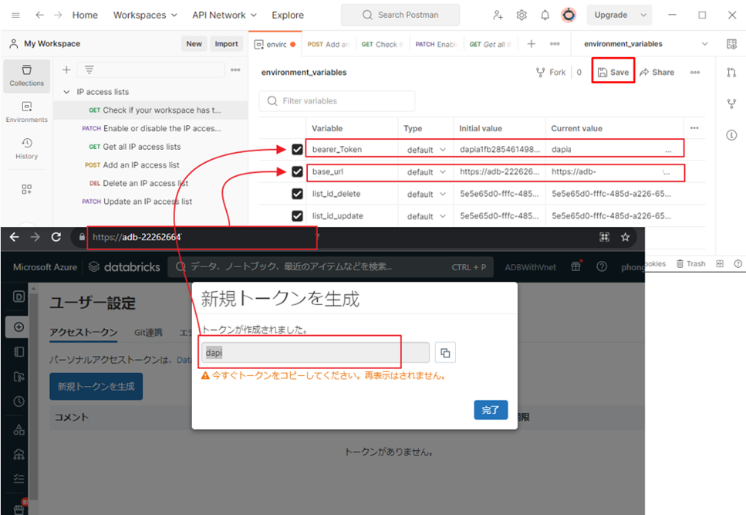Bookmark the page using star icon
746x515 pixels.
(x=626, y=237)
